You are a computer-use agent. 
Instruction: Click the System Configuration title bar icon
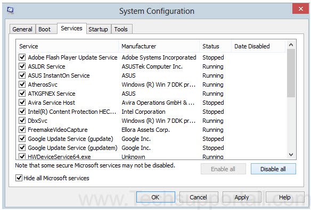10,10
